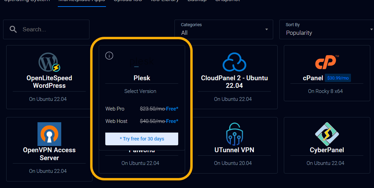
Task: Select the OpenLiteSpeed WordPress title
Action: pyautogui.click(x=49, y=82)
